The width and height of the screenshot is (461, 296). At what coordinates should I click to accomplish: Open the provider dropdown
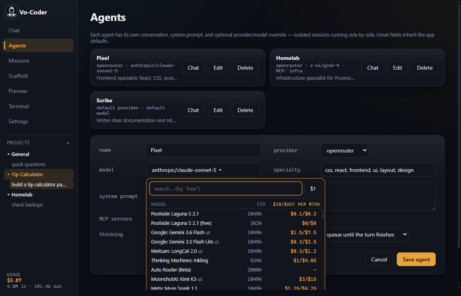point(344,151)
